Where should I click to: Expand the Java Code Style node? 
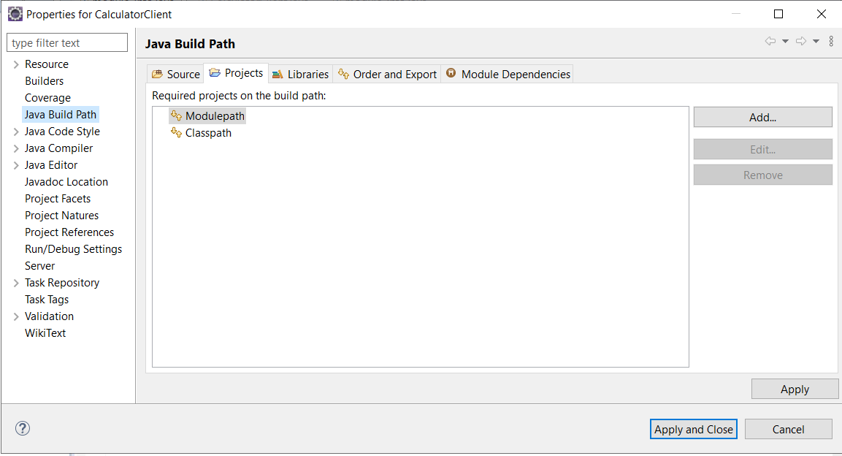[16, 132]
